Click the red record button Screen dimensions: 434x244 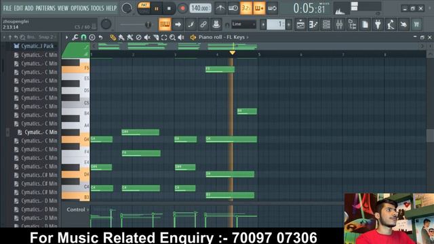[182, 9]
